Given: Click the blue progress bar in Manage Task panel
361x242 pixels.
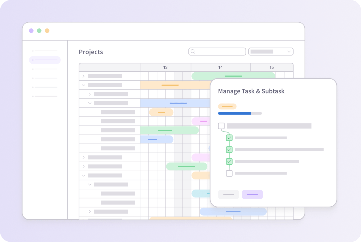Looking at the screenshot, I should click(x=234, y=113).
